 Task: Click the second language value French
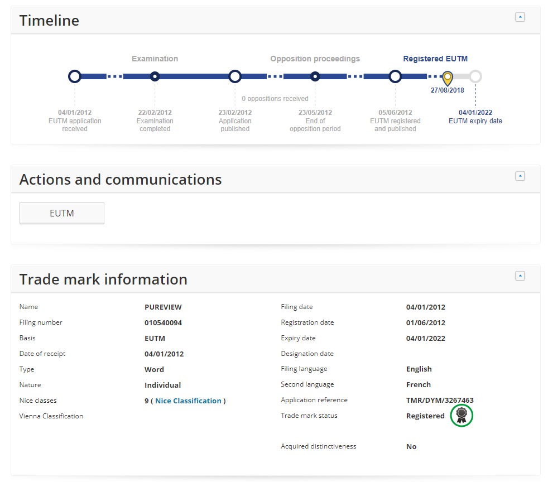418,384
